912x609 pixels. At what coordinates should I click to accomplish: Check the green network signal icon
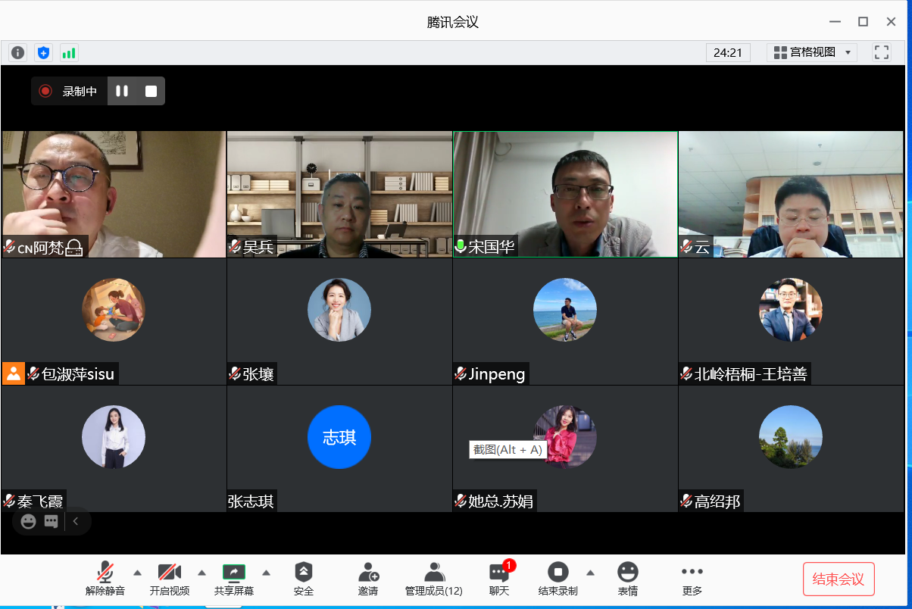[x=69, y=52]
